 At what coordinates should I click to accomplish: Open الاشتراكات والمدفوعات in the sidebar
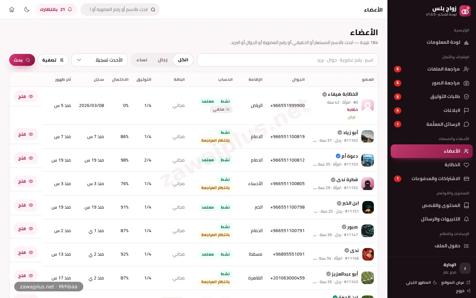pyautogui.click(x=432, y=178)
